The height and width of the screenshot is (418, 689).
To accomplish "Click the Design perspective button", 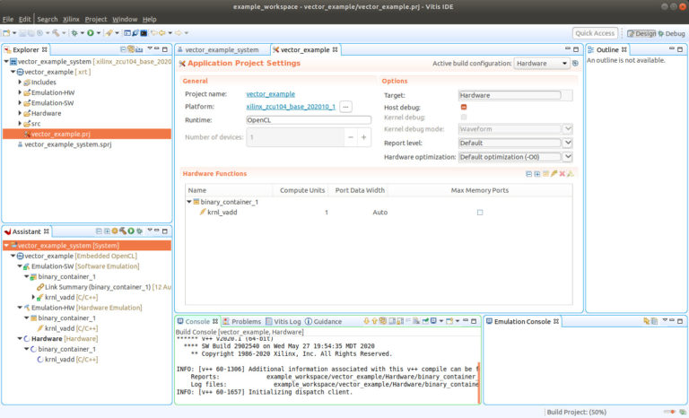I will tap(641, 33).
